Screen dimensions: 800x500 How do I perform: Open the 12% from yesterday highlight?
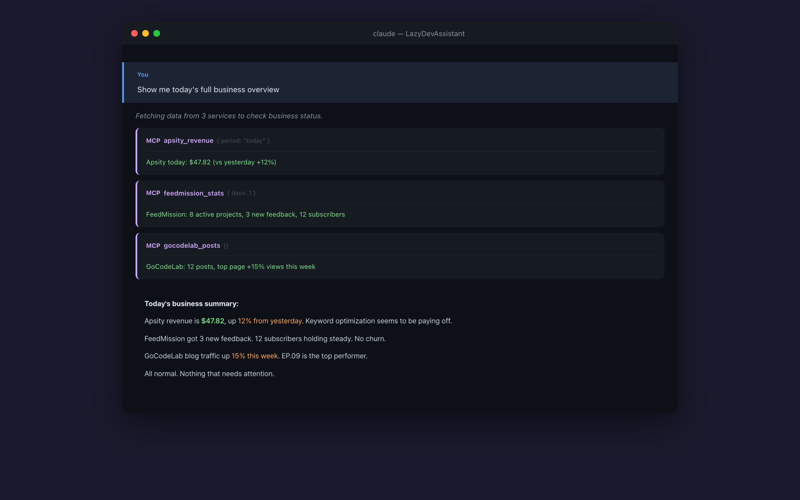point(269,321)
